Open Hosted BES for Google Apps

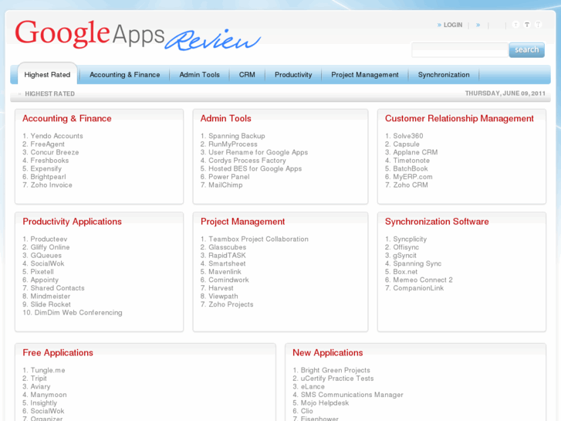click(255, 168)
